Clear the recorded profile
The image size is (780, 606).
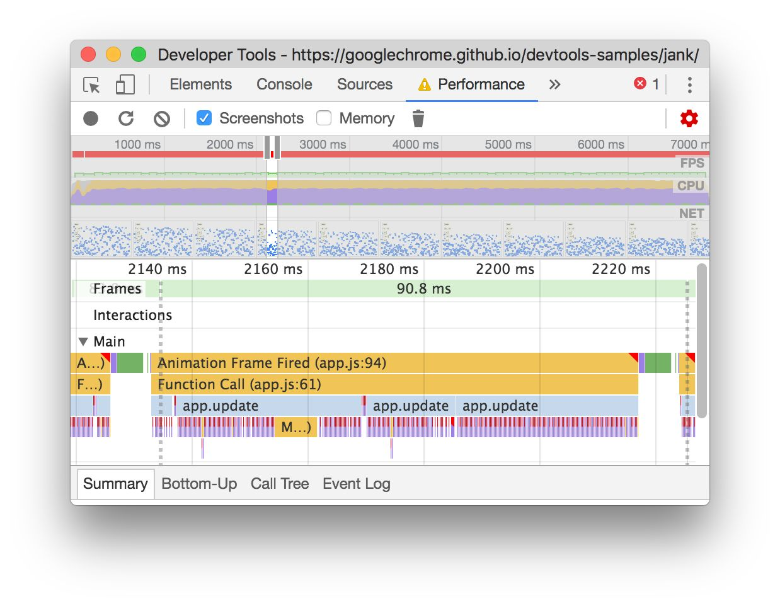point(162,118)
